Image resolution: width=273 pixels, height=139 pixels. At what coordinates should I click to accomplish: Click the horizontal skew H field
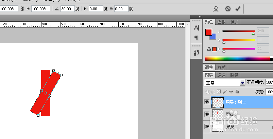[x=96, y=9]
